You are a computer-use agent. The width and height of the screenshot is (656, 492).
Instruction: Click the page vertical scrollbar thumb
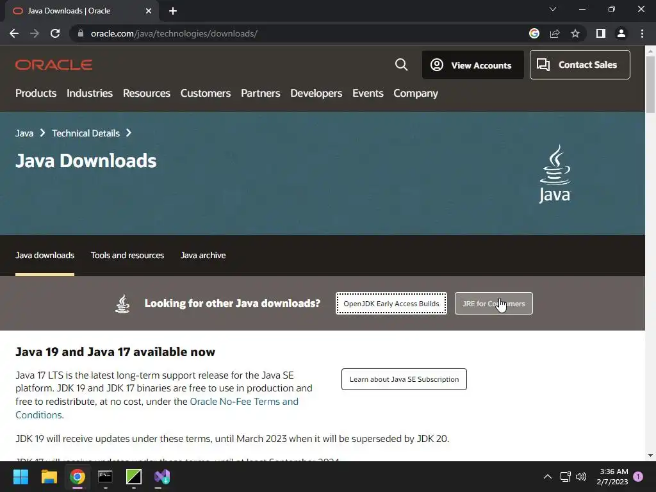[x=650, y=84]
